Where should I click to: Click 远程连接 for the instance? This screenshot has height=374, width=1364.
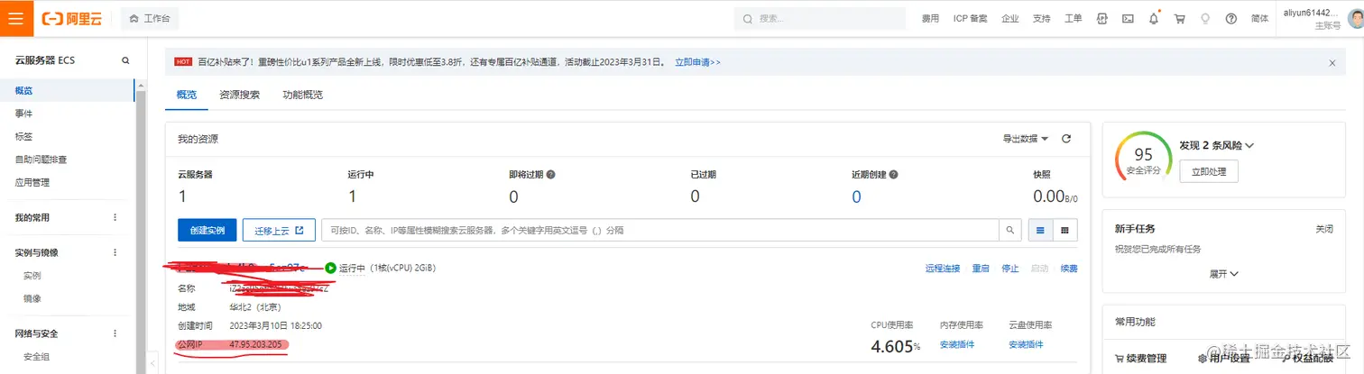[942, 269]
